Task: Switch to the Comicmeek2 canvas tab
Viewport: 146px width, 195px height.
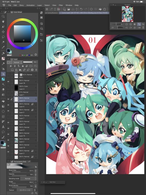Action: pos(84,13)
